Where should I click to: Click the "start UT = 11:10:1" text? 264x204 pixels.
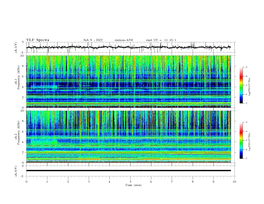click(x=161, y=40)
